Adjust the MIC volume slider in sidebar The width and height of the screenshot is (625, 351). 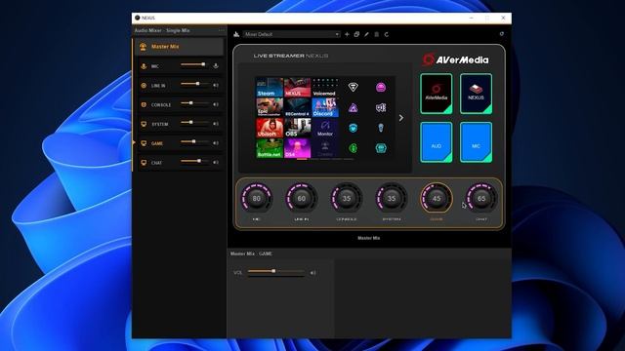[194, 64]
